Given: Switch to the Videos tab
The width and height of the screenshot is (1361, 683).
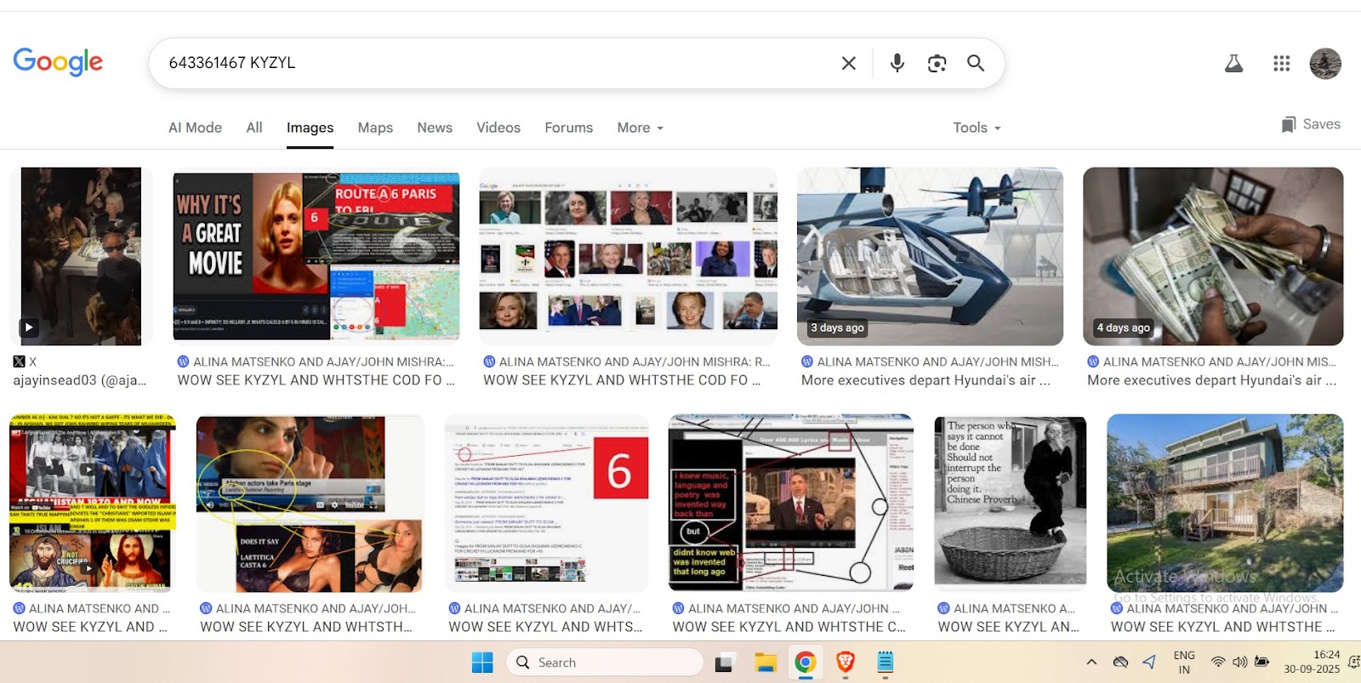Looking at the screenshot, I should pyautogui.click(x=498, y=128).
